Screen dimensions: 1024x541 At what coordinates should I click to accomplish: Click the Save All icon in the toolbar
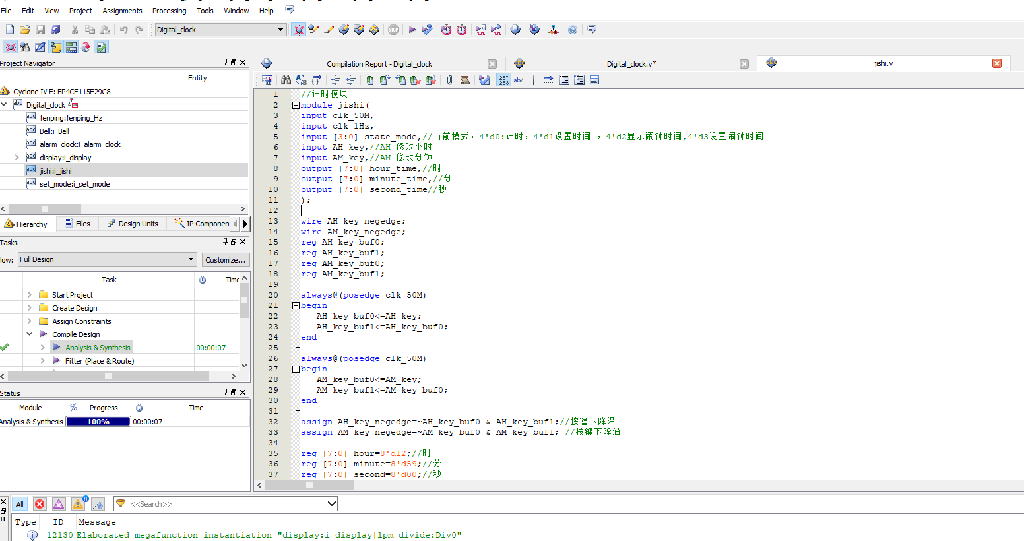click(x=55, y=30)
